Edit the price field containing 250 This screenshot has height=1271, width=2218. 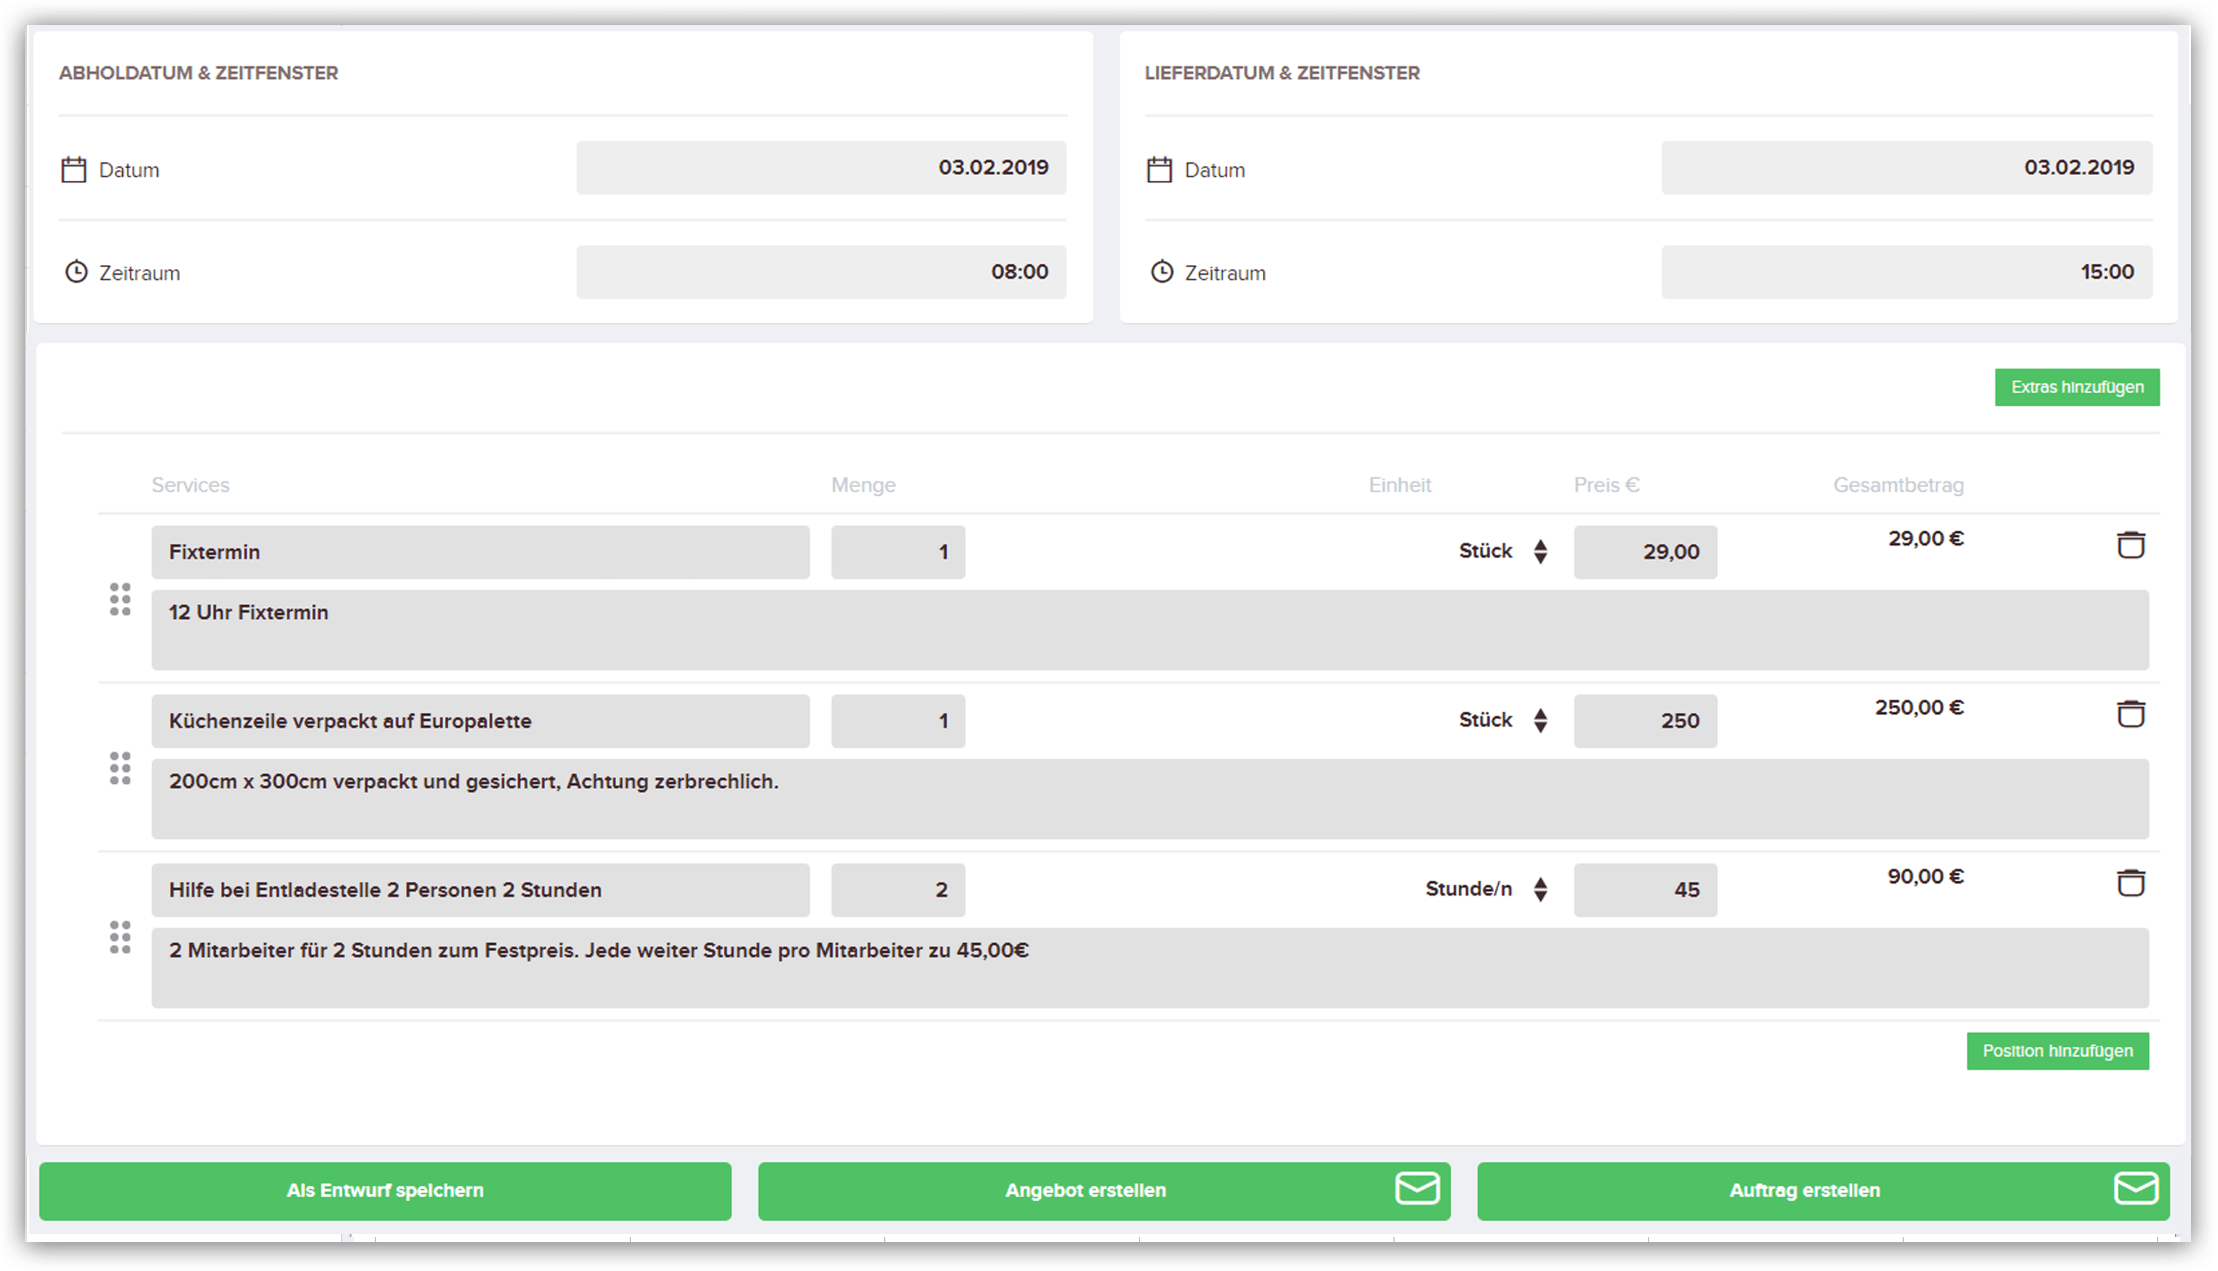pos(1645,721)
